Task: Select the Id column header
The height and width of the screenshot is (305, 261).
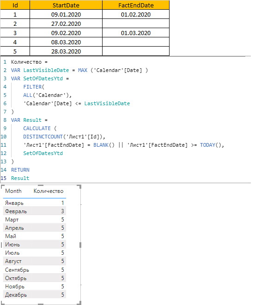Action: [x=15, y=5]
